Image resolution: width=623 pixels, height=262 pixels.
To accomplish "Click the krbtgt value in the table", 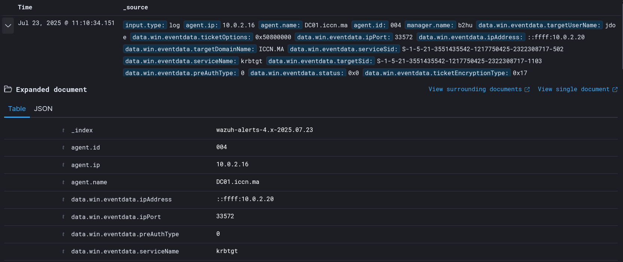I will point(227,251).
